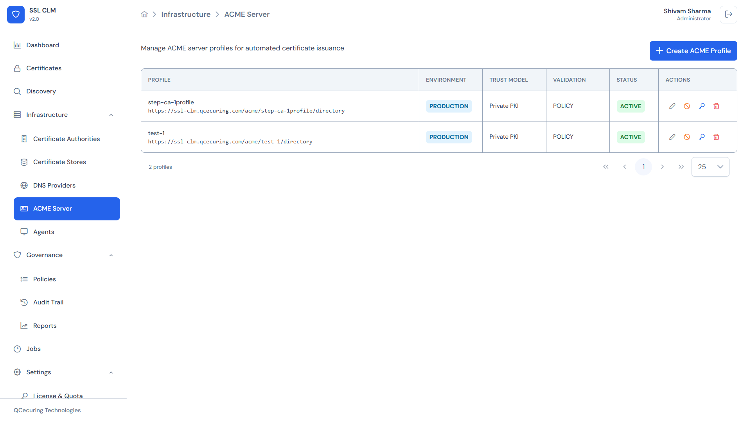Edit the test-1 ACME profile
The image size is (751, 422).
pyautogui.click(x=672, y=137)
